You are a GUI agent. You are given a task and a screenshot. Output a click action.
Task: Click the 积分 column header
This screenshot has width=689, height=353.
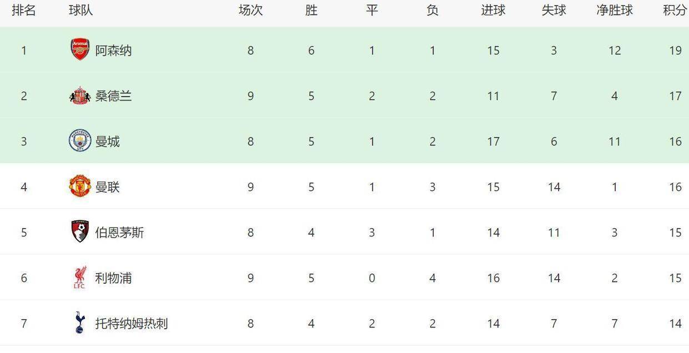[675, 11]
